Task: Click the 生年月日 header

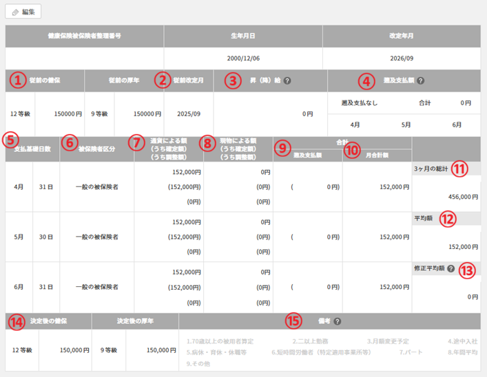Action: coord(243,36)
